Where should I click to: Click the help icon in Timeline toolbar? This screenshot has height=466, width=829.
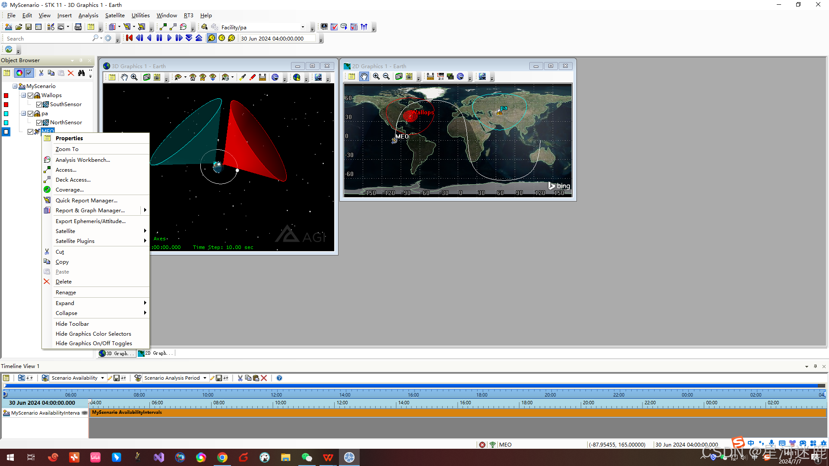(279, 378)
